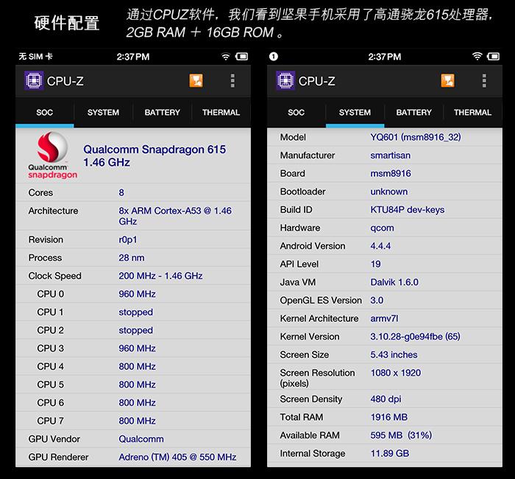Tap the battery status icon in right screenshot
The image size is (515, 479).
click(494, 57)
